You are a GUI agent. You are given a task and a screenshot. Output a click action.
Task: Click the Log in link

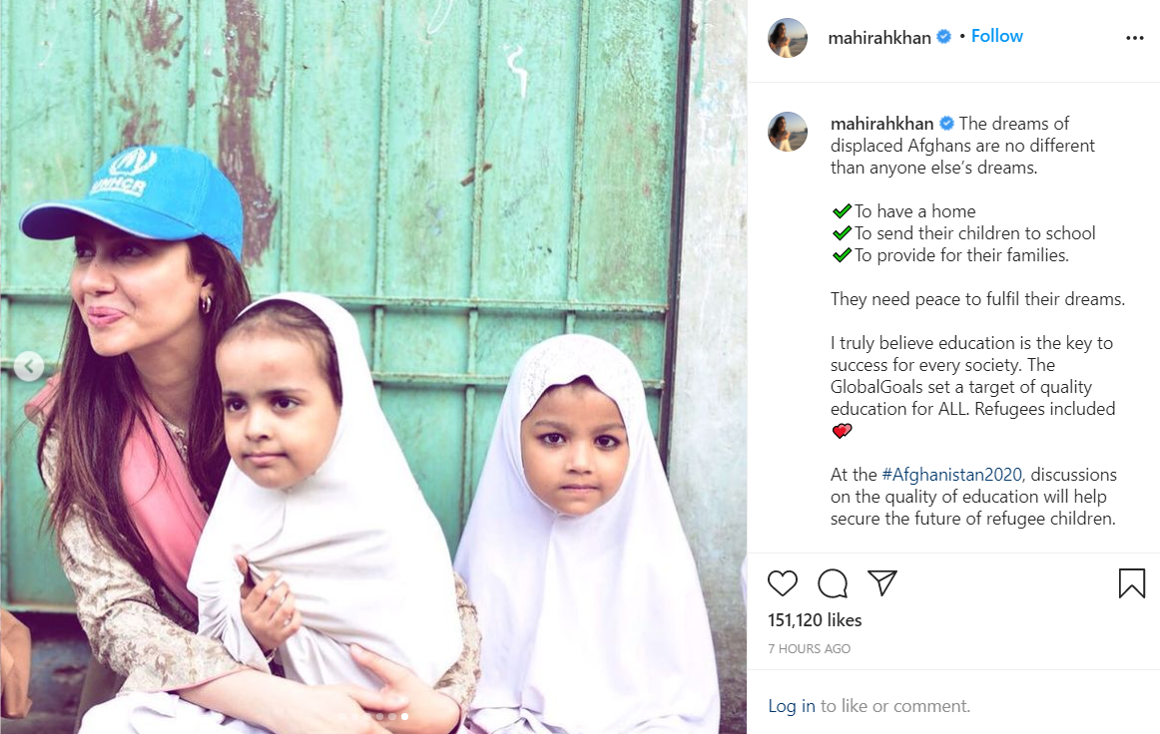coord(792,706)
